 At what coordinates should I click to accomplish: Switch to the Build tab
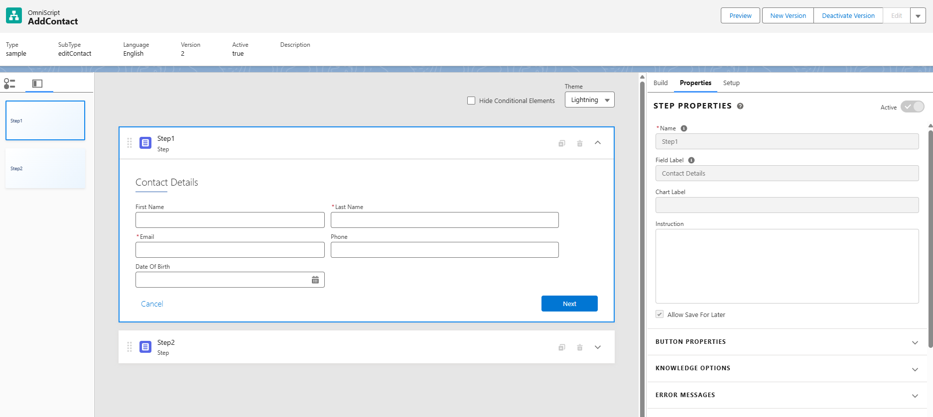click(661, 83)
